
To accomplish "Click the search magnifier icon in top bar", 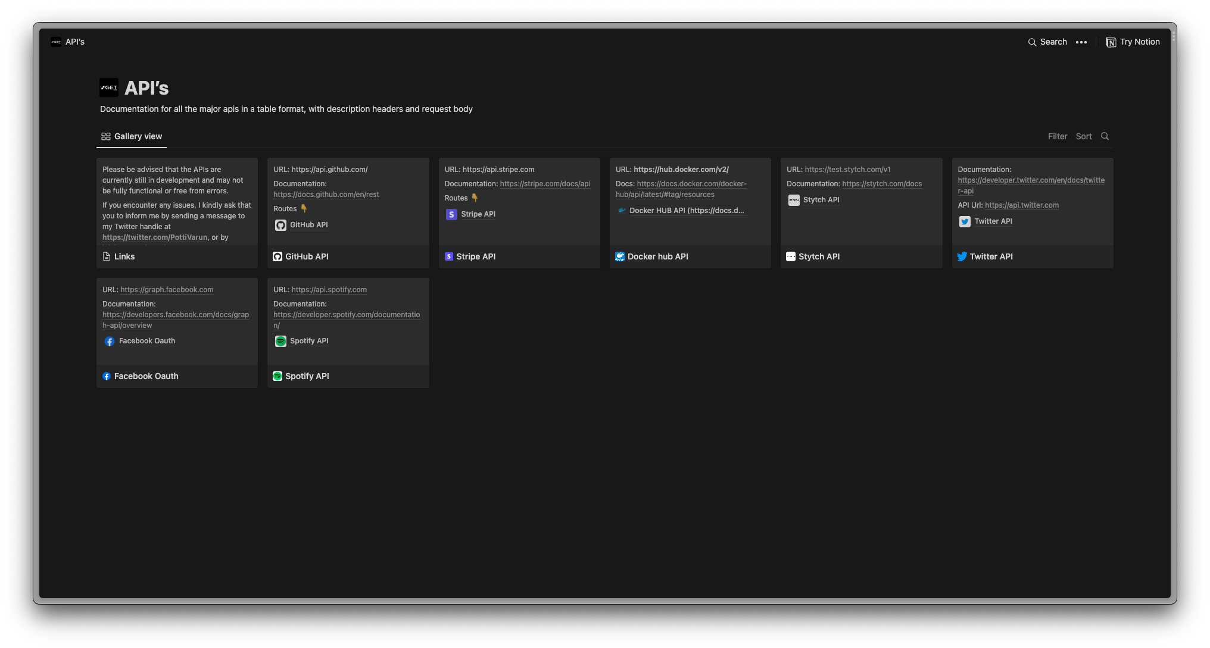I will pyautogui.click(x=1032, y=42).
